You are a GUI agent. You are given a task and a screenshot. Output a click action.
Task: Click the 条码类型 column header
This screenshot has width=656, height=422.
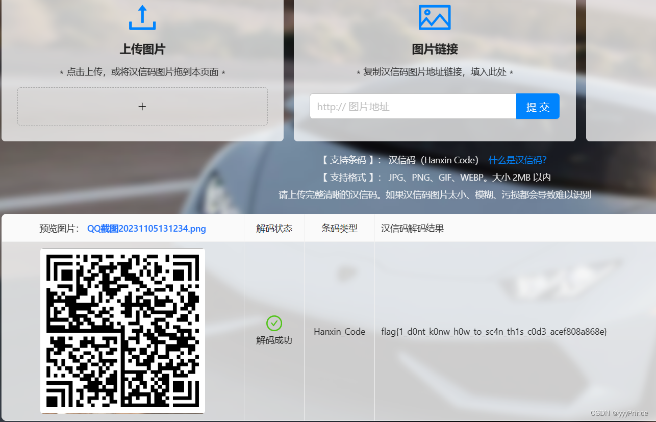click(339, 229)
